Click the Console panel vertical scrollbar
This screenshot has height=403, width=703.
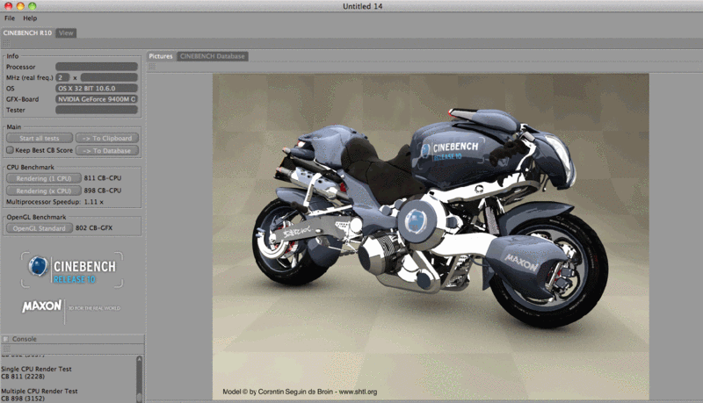point(139,378)
